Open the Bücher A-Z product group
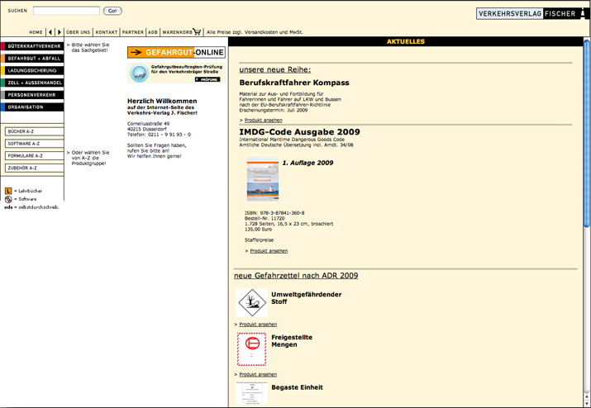 click(x=32, y=131)
